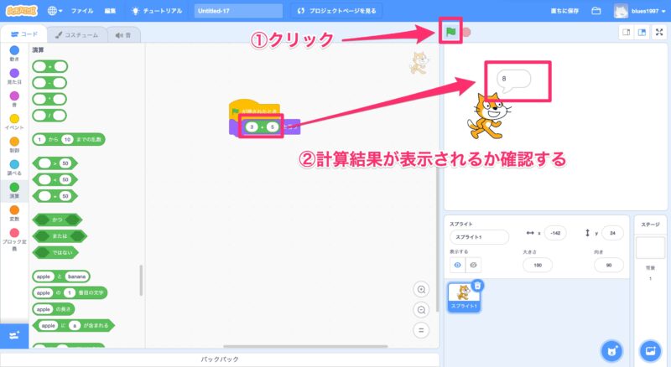Open the ファイル menu
This screenshot has width=671, height=367.
[82, 12]
